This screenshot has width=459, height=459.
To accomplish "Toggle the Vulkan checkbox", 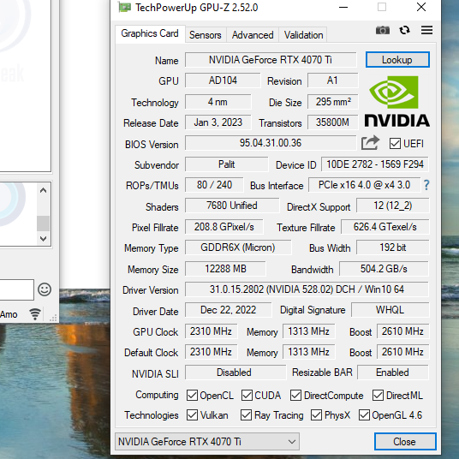I will 192,414.
